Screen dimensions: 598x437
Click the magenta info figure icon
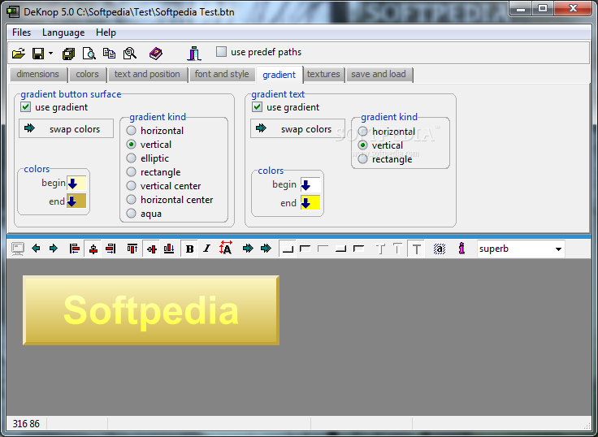pos(461,249)
